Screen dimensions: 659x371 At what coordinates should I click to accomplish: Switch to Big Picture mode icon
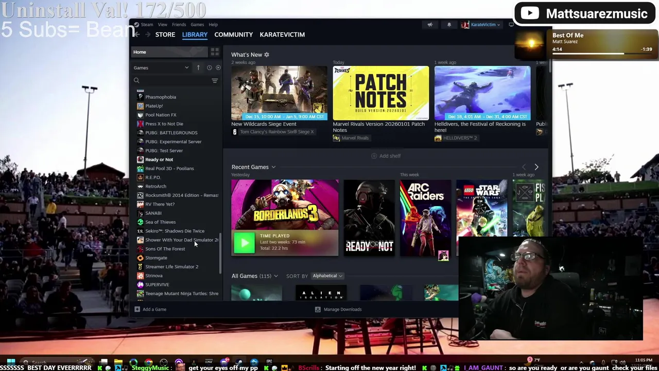point(511,25)
